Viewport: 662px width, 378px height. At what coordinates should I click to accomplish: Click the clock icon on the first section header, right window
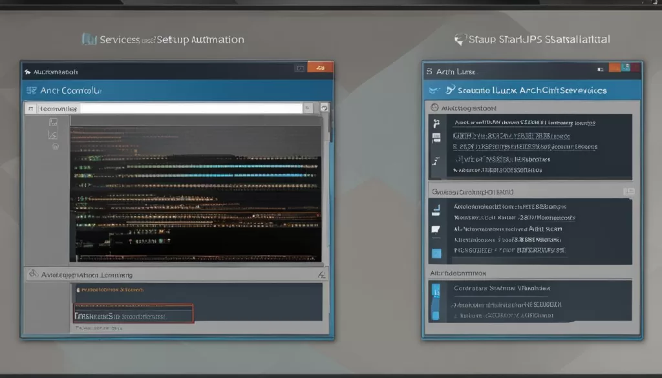pos(434,107)
